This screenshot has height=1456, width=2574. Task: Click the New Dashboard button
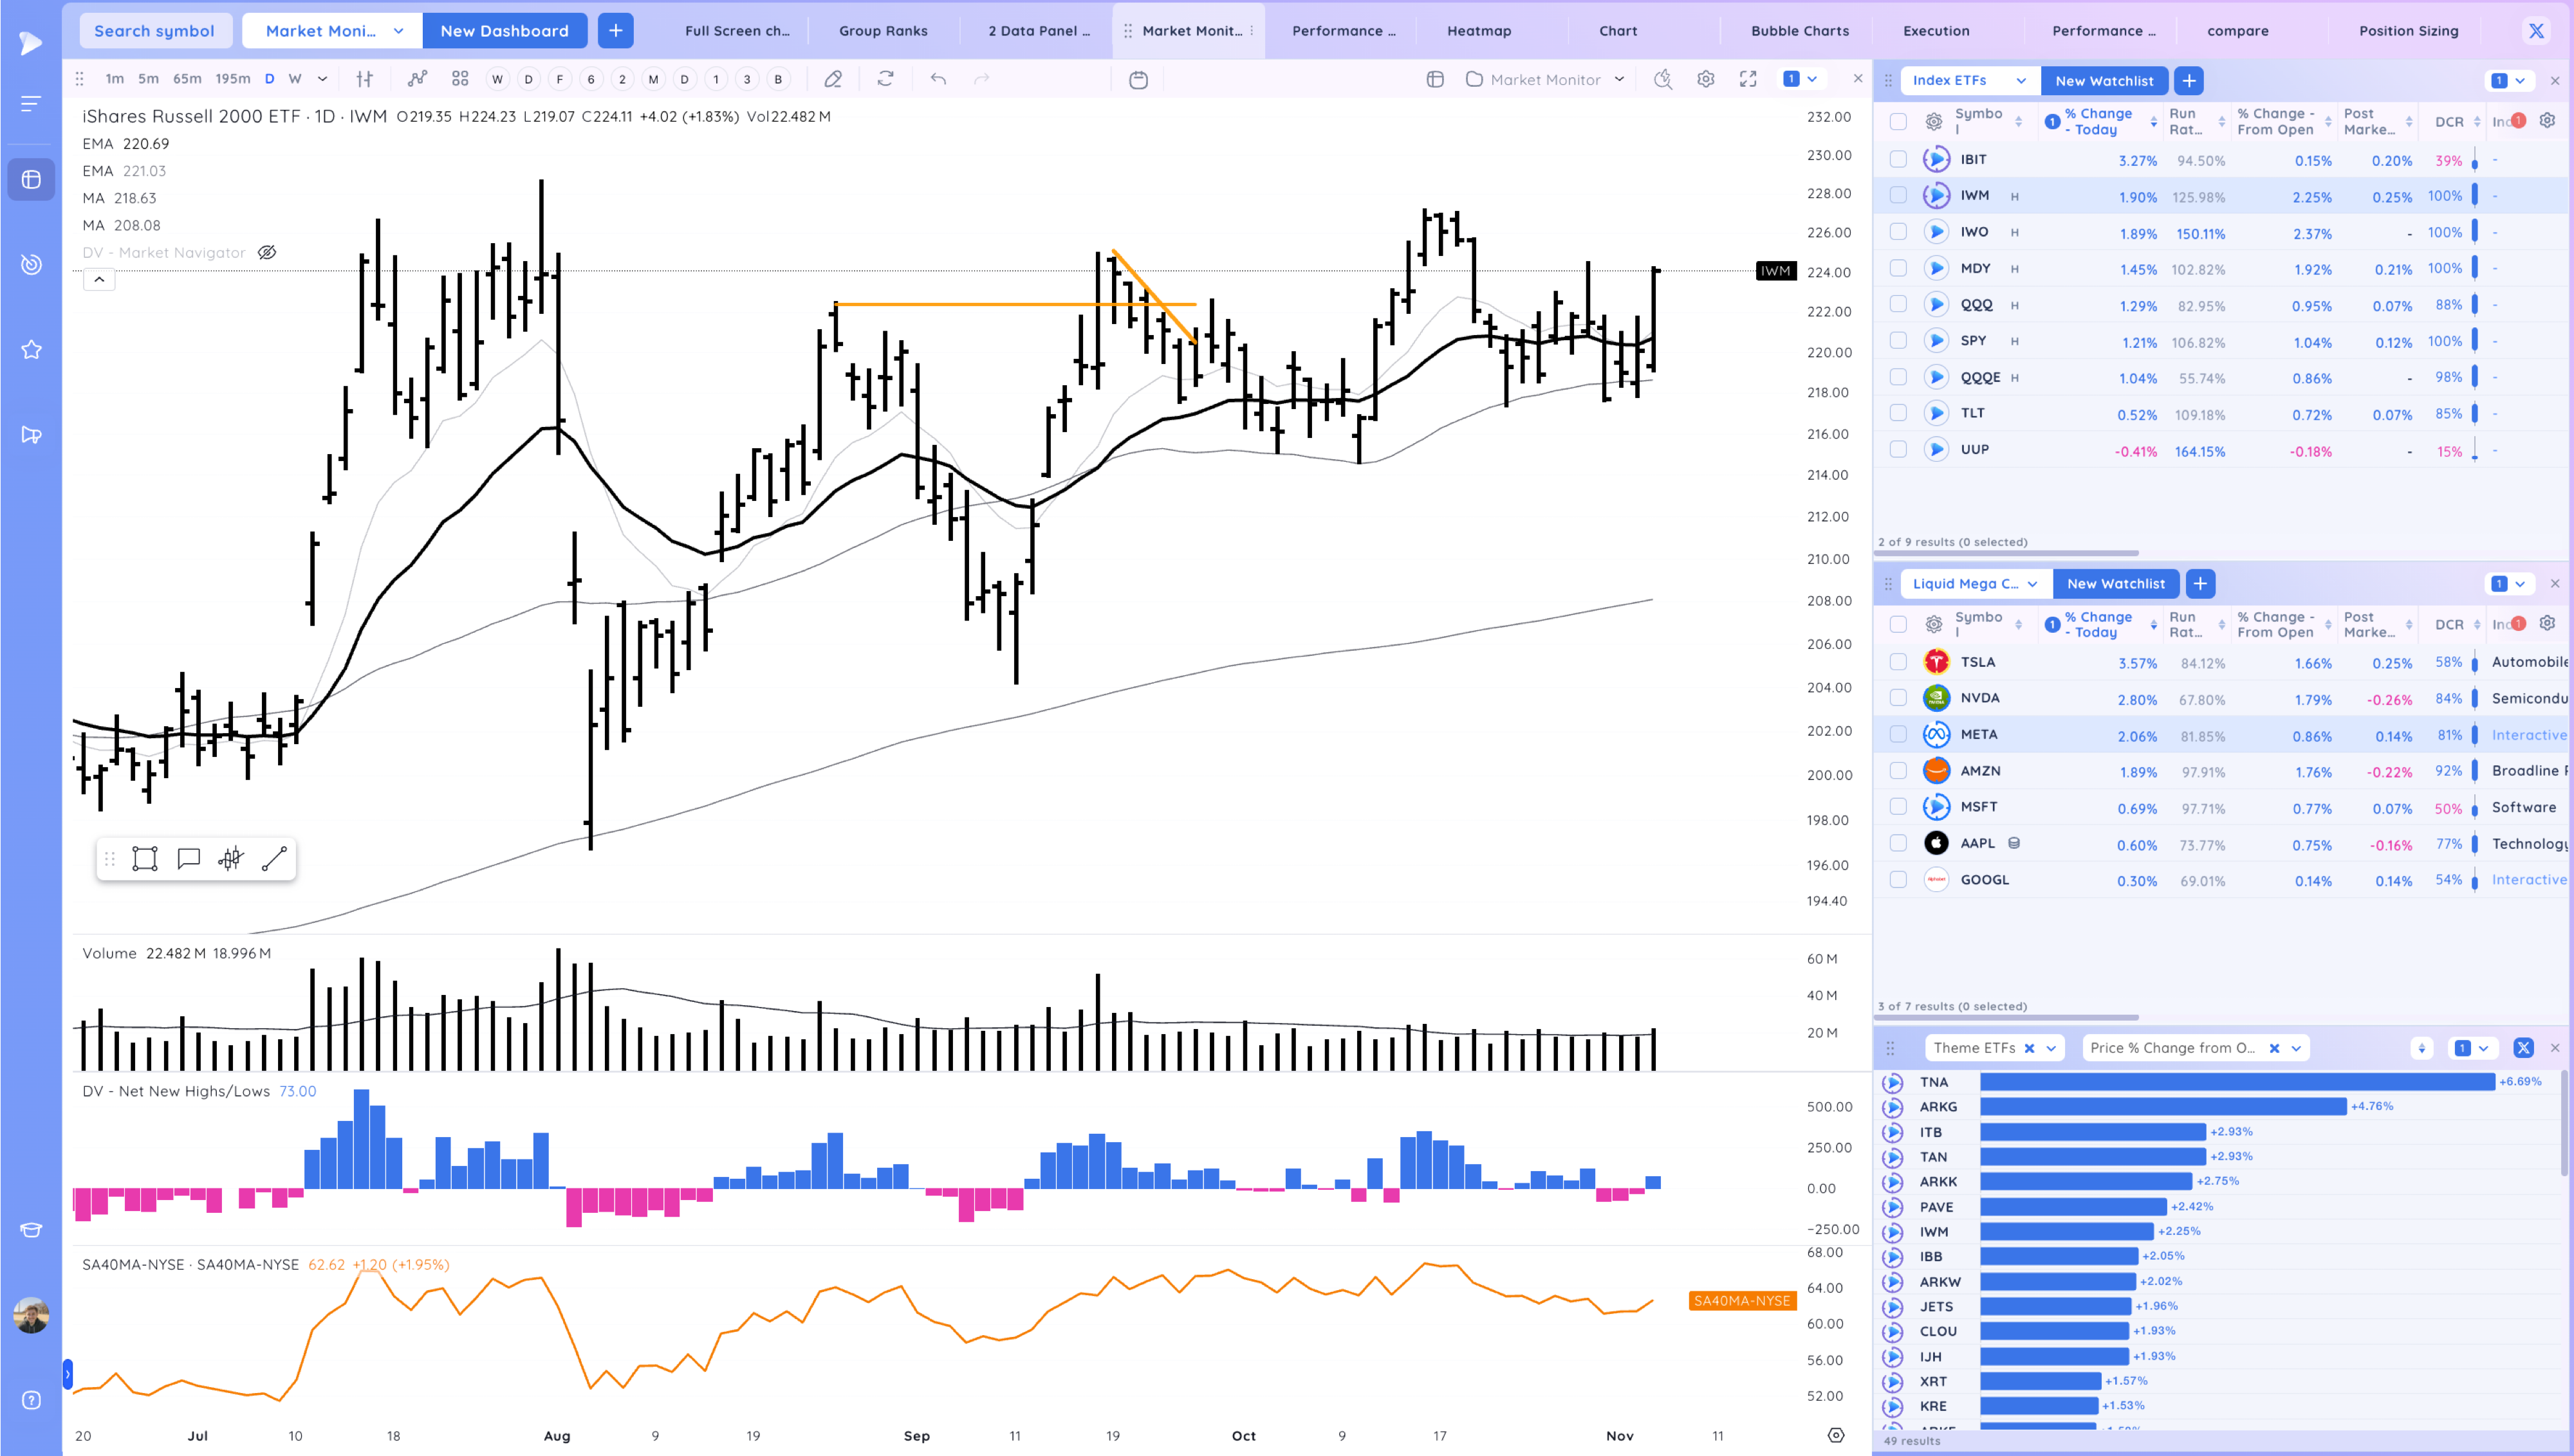pos(505,31)
